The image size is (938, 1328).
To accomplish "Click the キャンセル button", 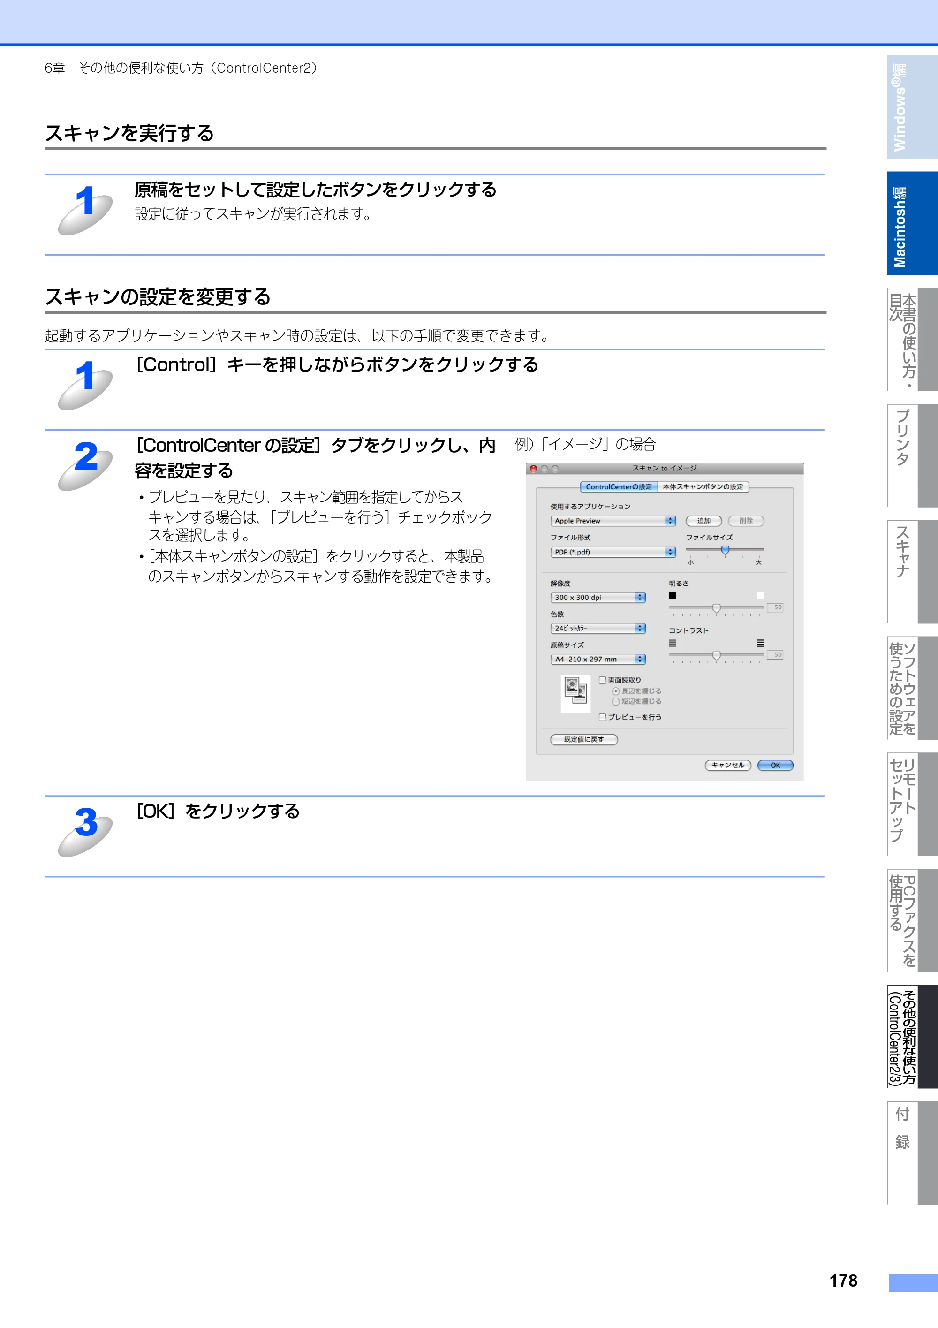I will click(728, 765).
